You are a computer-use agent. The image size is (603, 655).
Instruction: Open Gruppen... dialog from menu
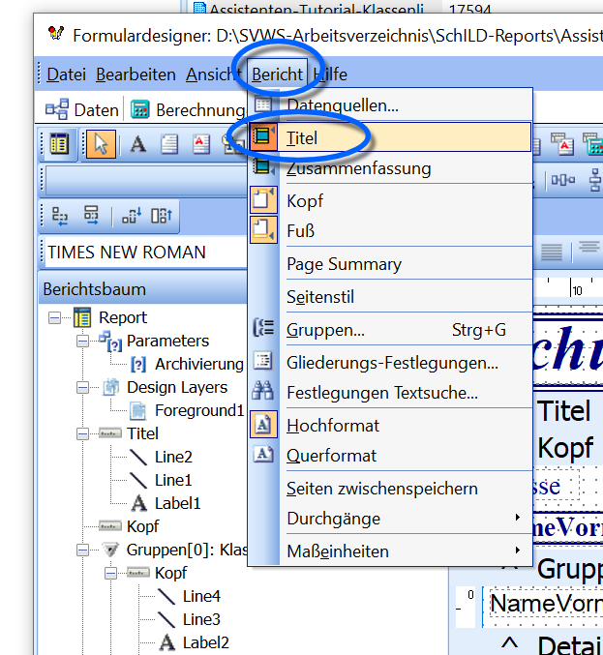point(390,330)
